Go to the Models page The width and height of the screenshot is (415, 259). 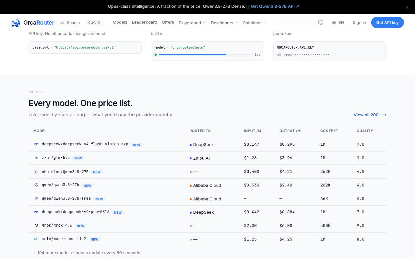[x=120, y=22]
